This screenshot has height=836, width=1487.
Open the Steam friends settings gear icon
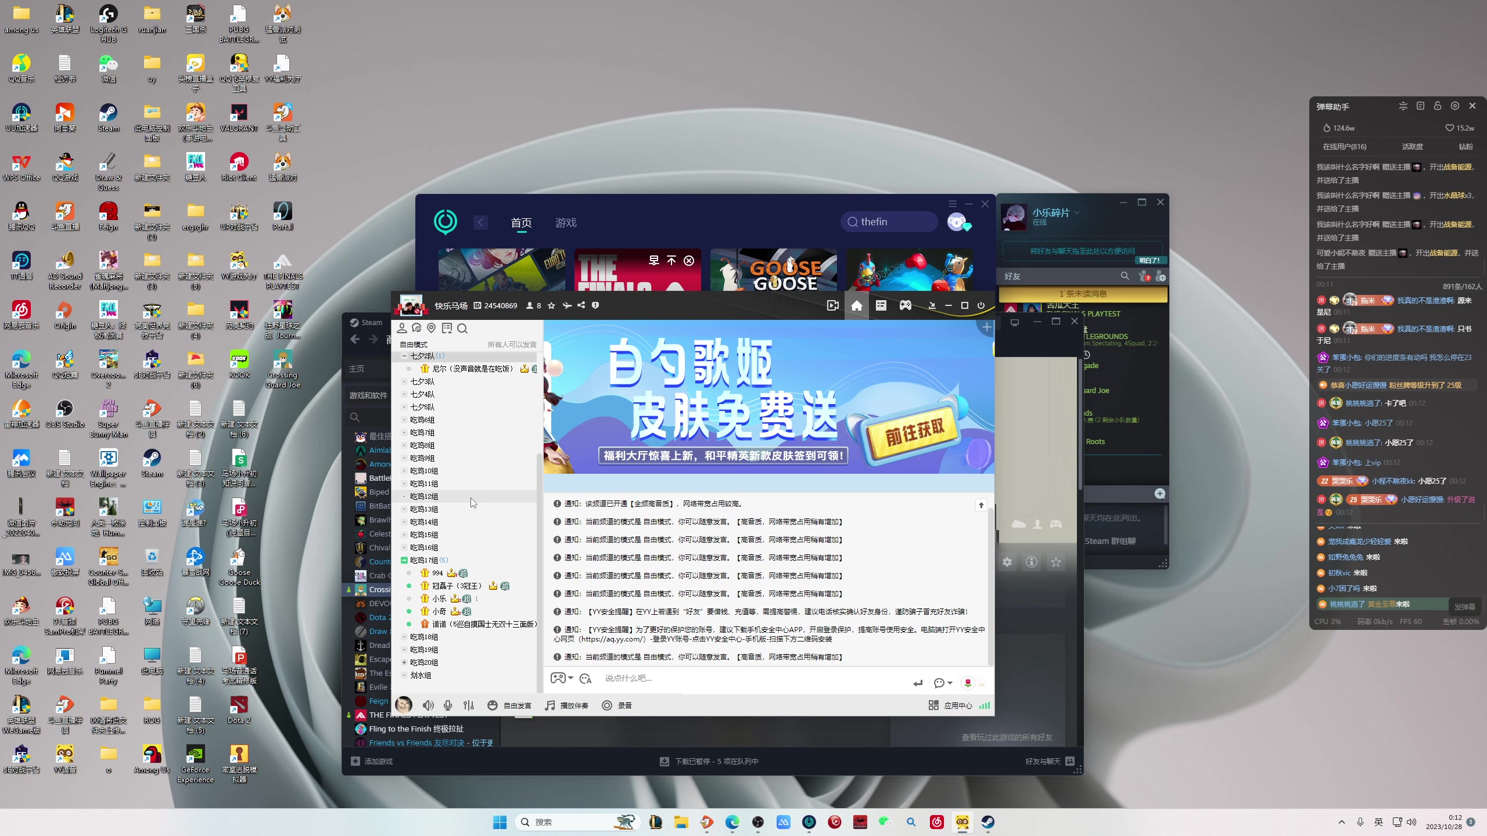(x=1007, y=562)
